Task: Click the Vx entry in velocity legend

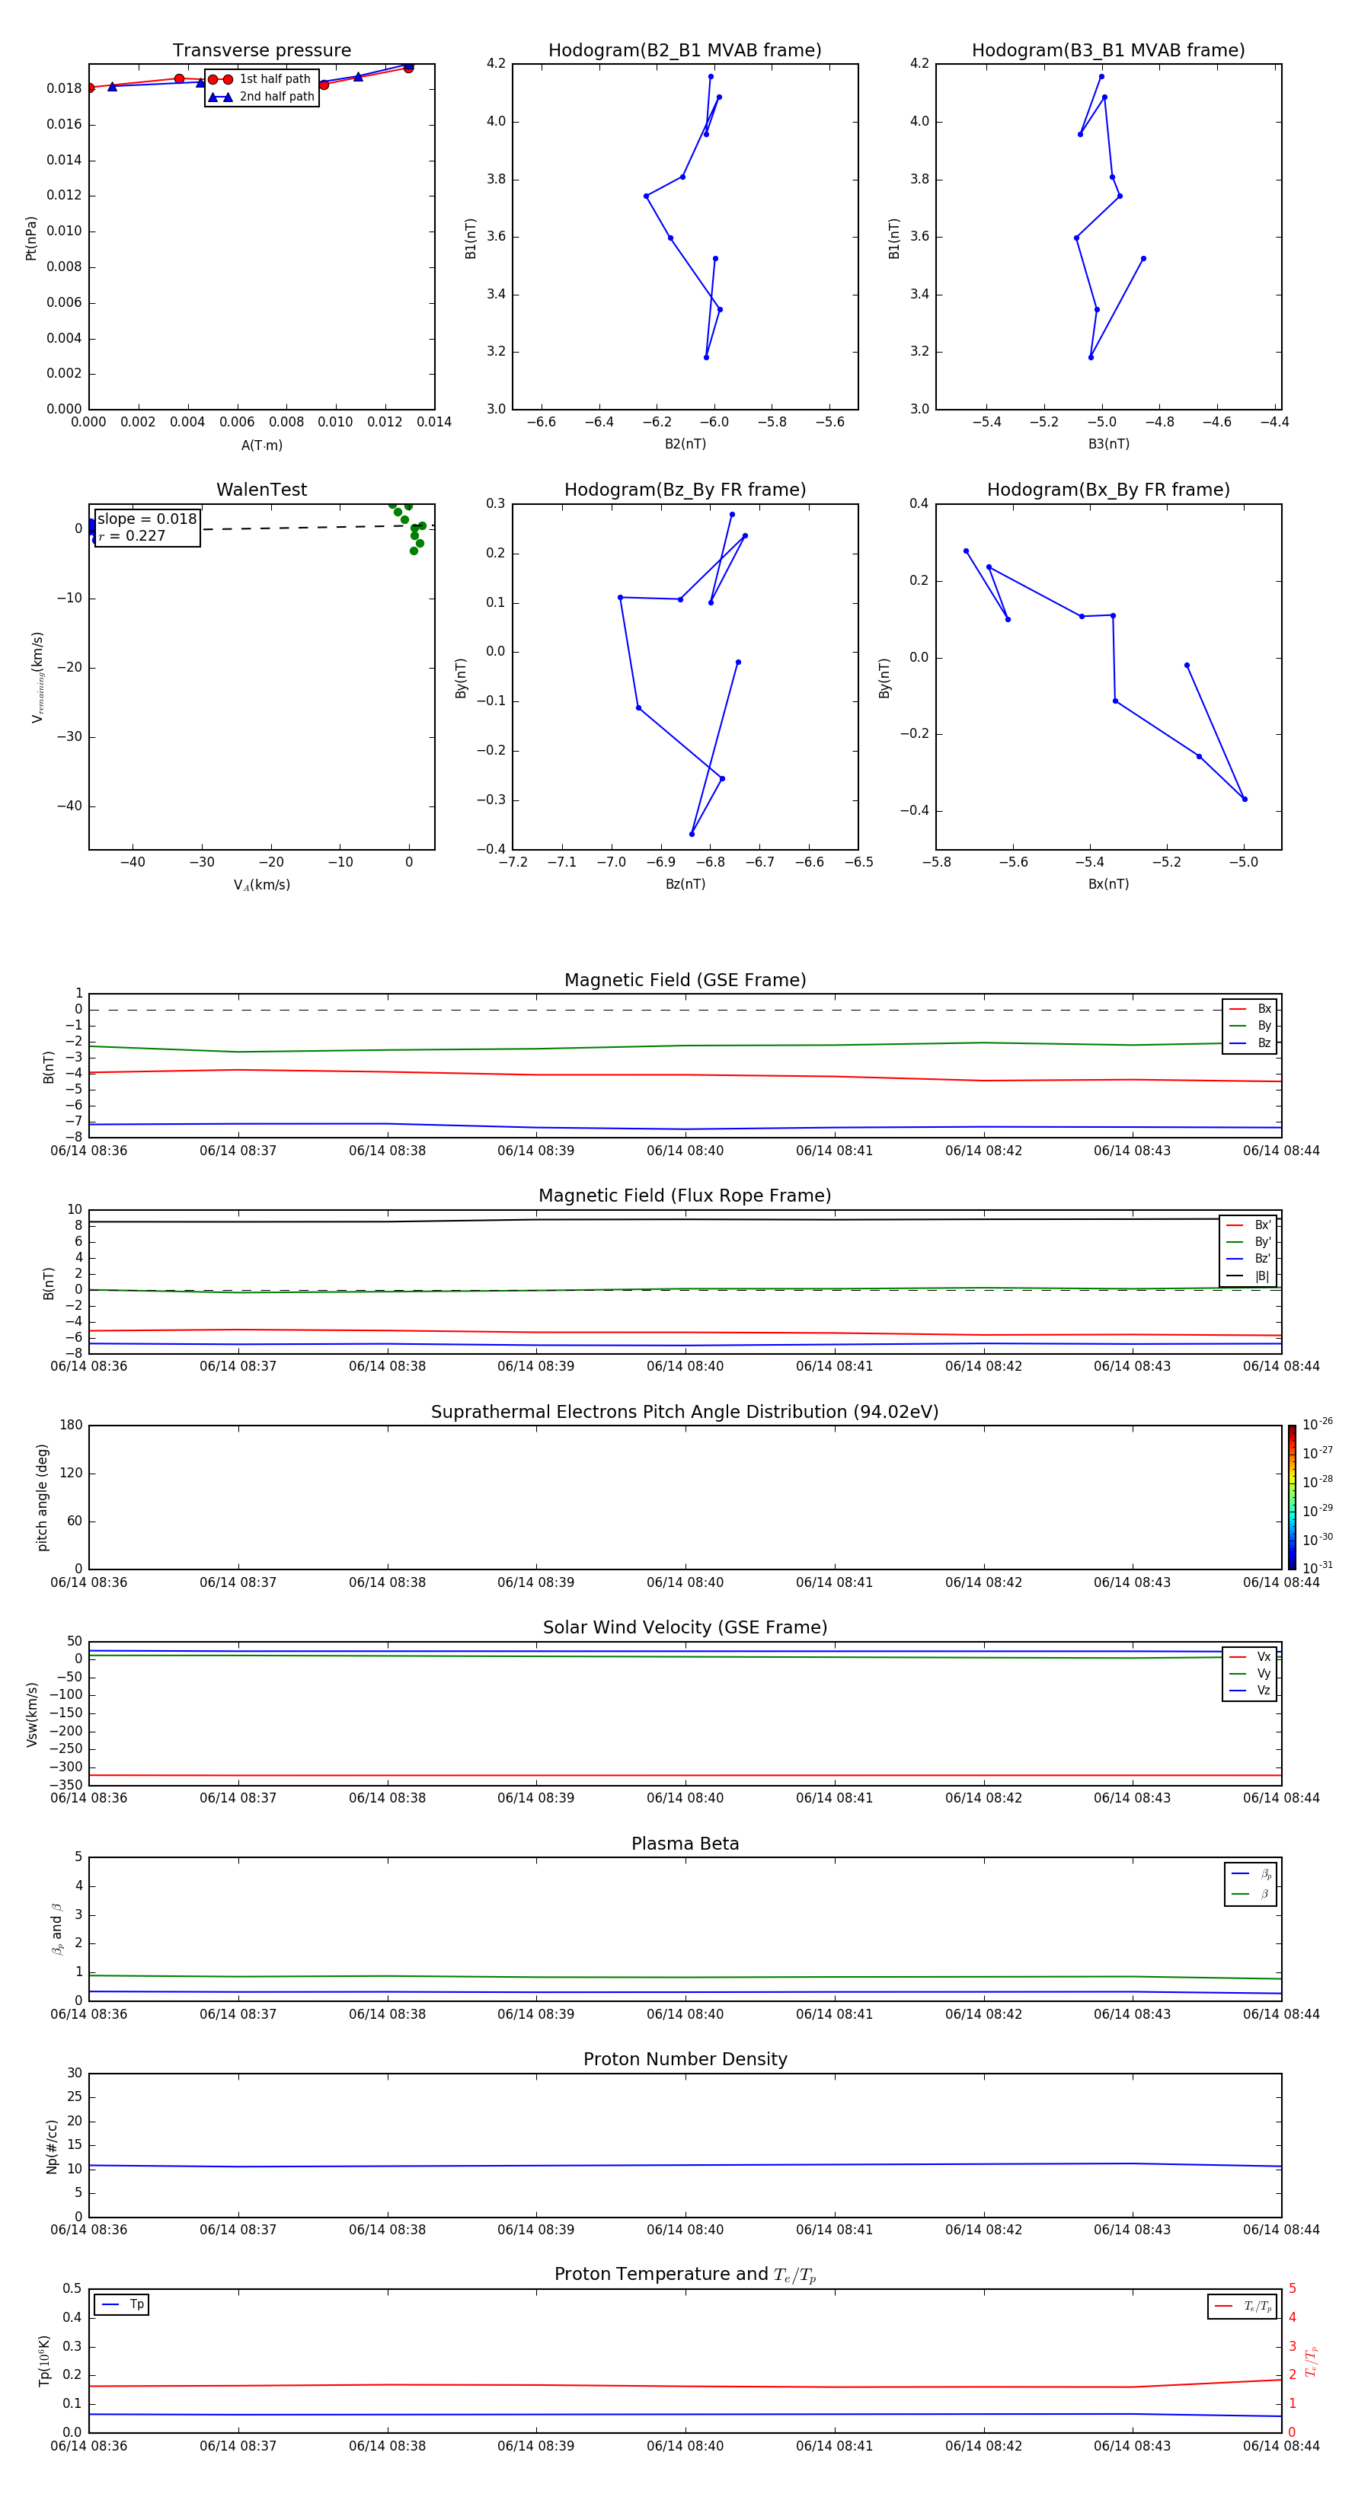Action: tap(1250, 1656)
